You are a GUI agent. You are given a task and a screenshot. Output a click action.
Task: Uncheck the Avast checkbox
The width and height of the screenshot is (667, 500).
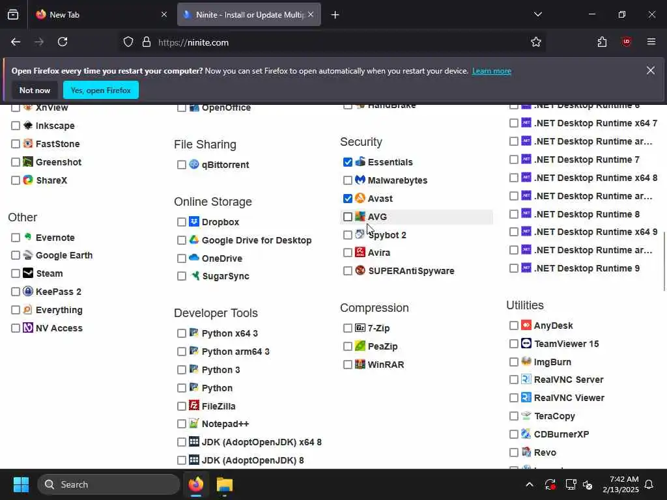coord(348,199)
